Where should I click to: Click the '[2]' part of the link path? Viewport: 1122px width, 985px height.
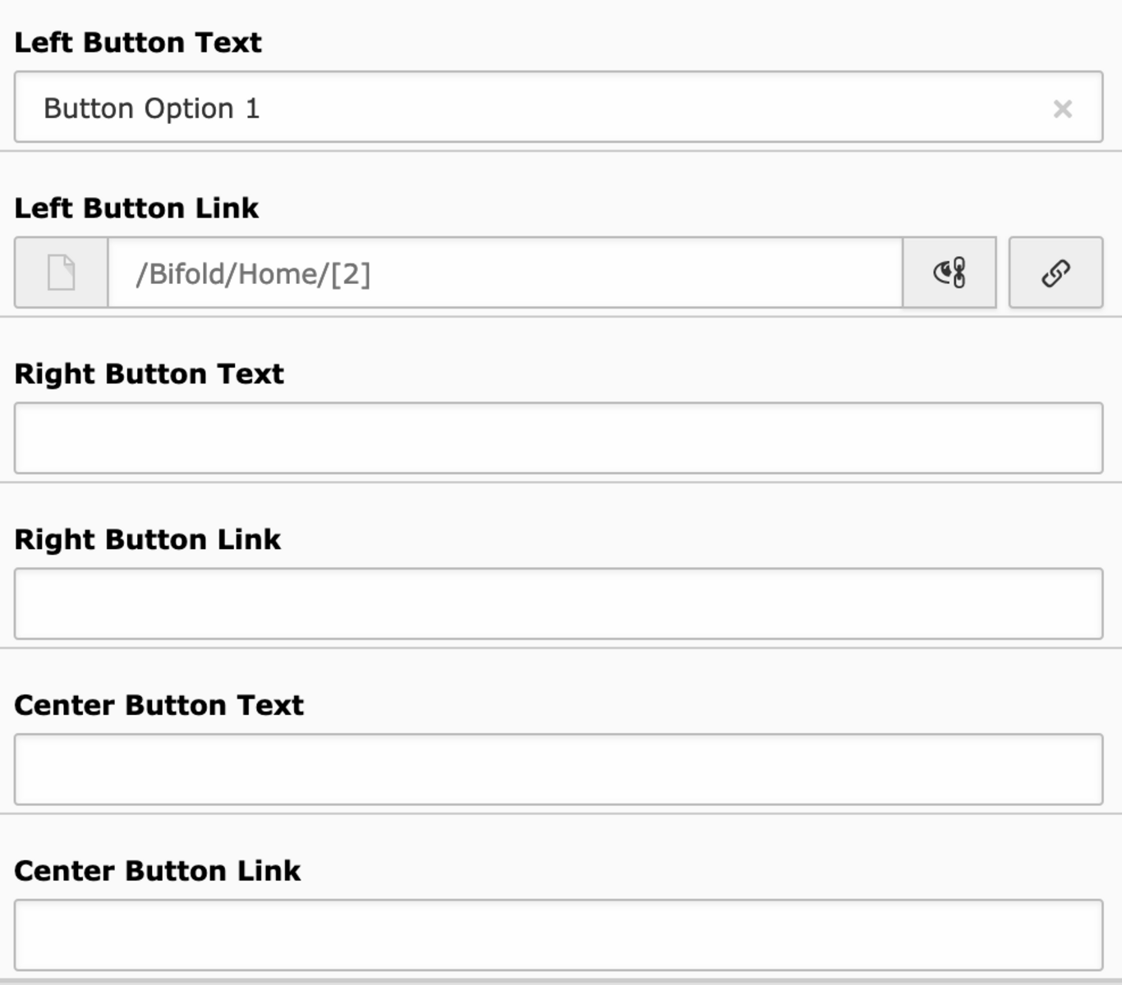(351, 274)
